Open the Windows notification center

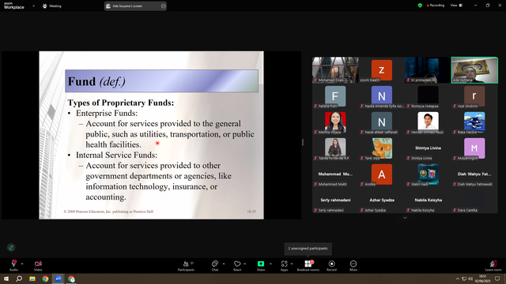point(497,278)
